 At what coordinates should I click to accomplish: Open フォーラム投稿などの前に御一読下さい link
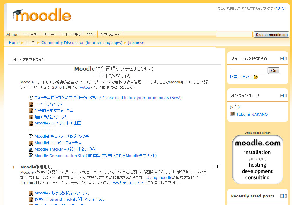(x=108, y=98)
